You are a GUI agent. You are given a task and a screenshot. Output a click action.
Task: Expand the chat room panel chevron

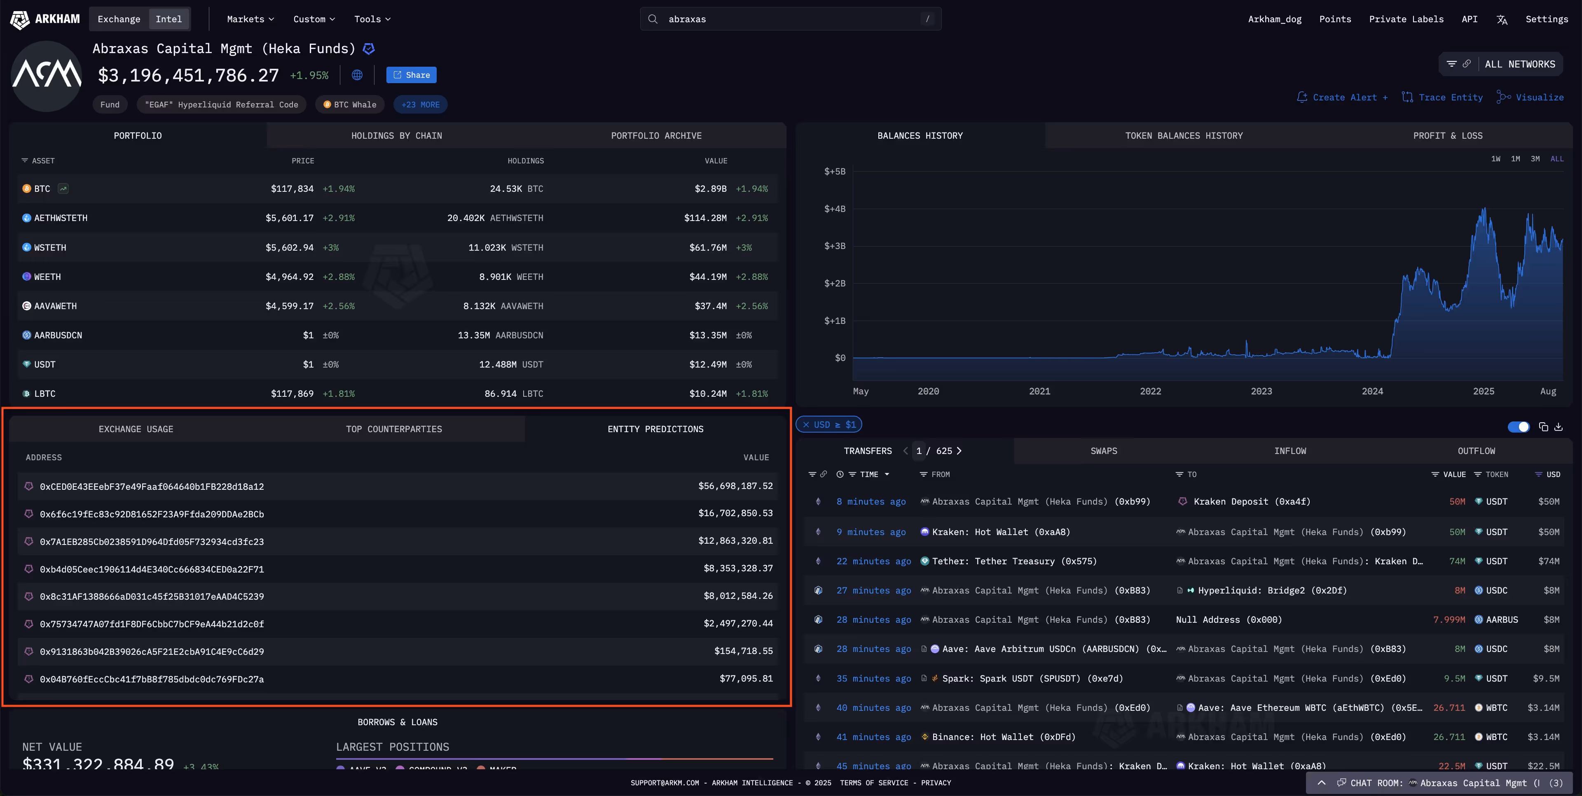coord(1322,783)
